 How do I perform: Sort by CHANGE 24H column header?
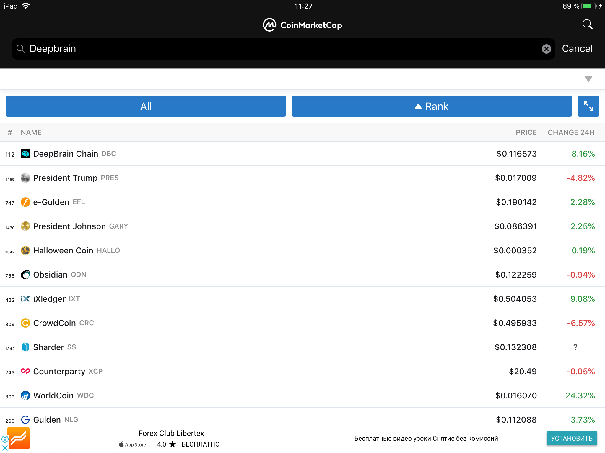(x=571, y=132)
